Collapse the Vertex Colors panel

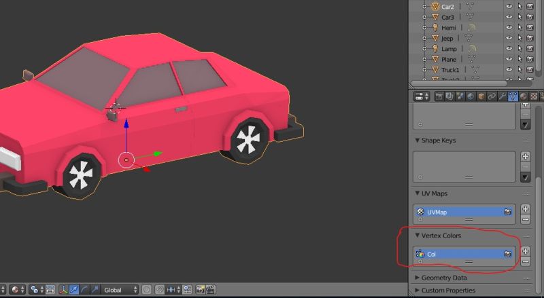pyautogui.click(x=418, y=236)
